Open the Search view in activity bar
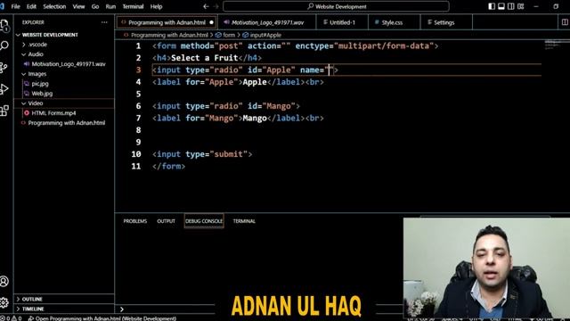 pyautogui.click(x=4, y=45)
